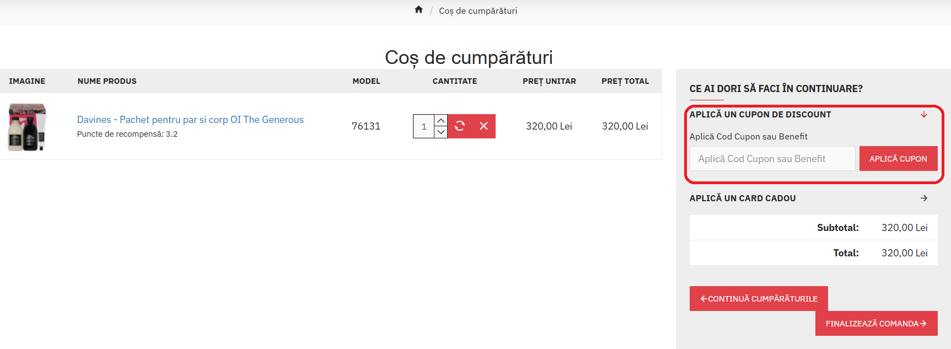Collapse the Aplică un cupon de discount section
951x349 pixels.
760,115
